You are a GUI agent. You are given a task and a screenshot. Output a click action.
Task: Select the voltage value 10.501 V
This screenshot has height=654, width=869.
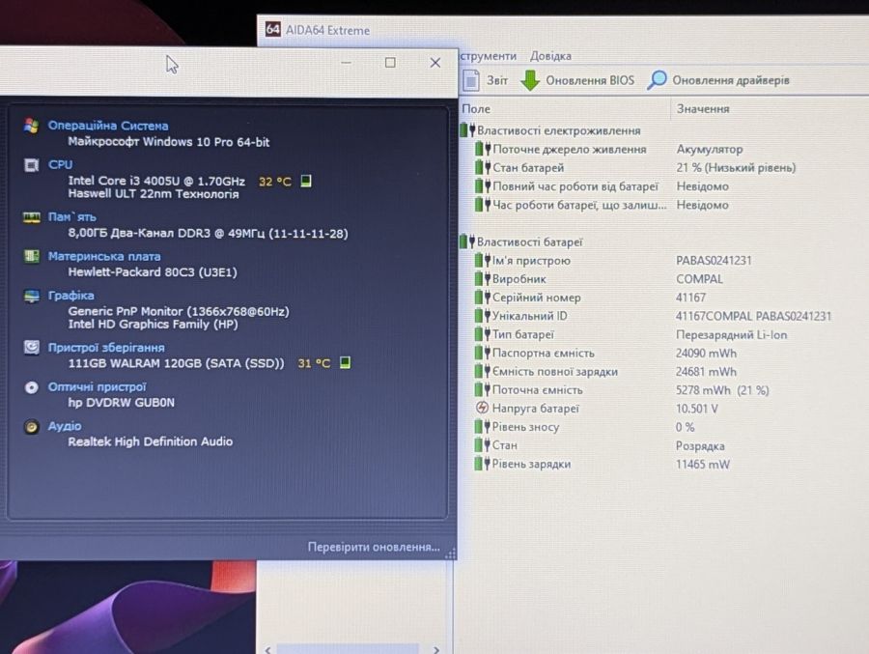697,409
